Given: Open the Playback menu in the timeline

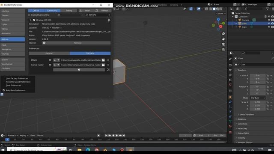Looking at the screenshot, I should coord(13,136).
